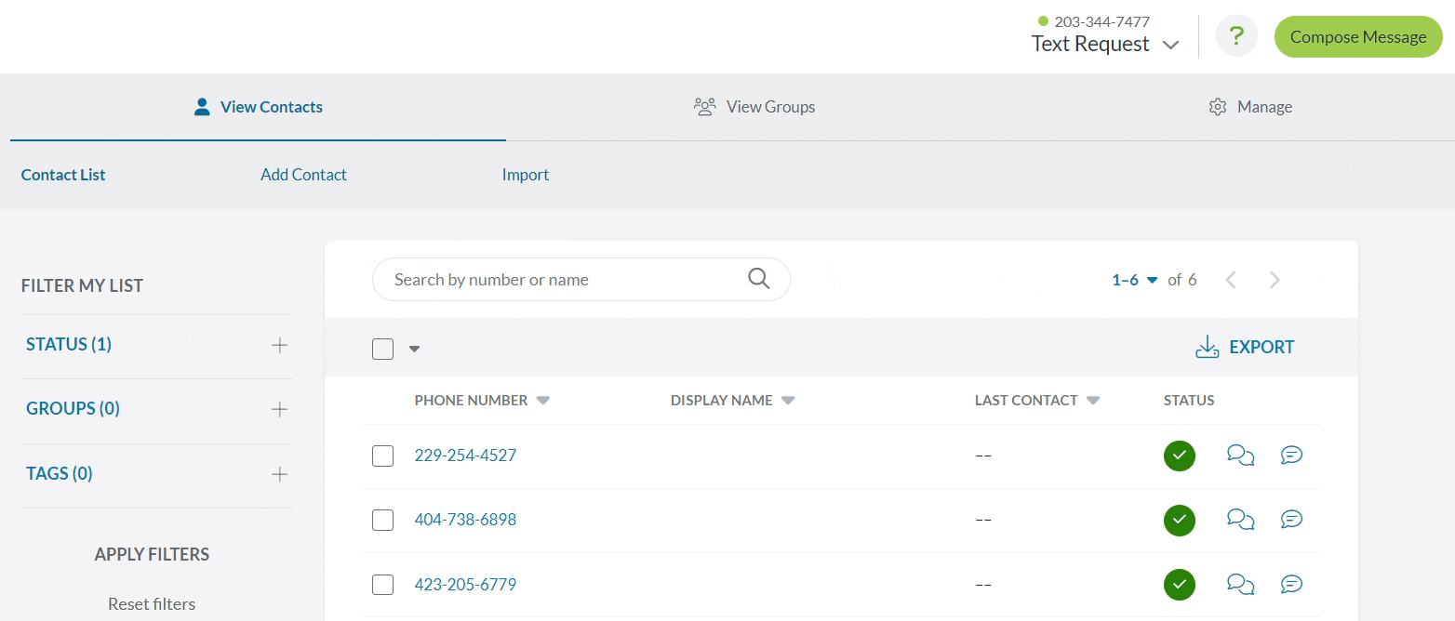Viewport: 1455px width, 621px height.
Task: Click the conversation bubble icon for 229-254-4527
Action: click(1240, 455)
